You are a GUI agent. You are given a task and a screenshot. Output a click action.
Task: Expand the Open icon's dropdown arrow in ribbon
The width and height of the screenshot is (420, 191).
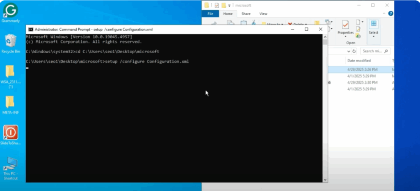(x=363, y=22)
